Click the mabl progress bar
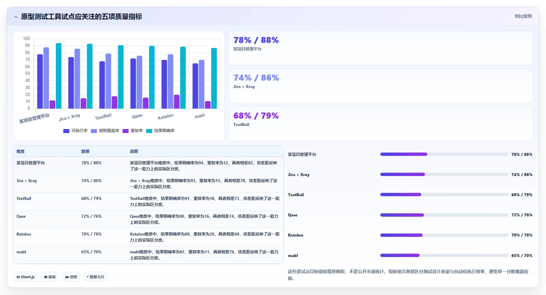The image size is (546, 295). (x=444, y=255)
